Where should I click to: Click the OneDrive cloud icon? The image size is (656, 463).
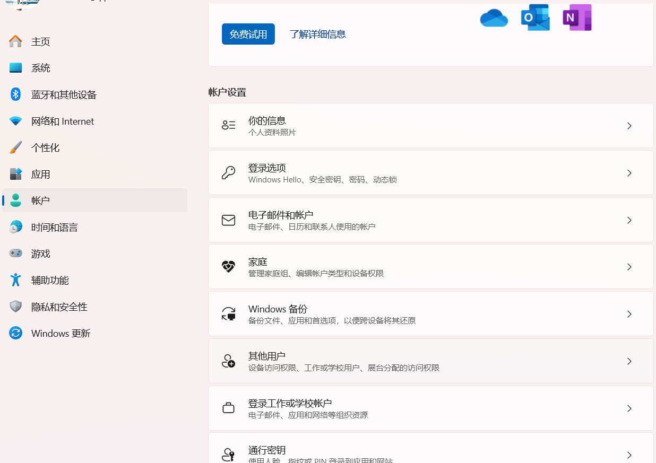[x=494, y=18]
